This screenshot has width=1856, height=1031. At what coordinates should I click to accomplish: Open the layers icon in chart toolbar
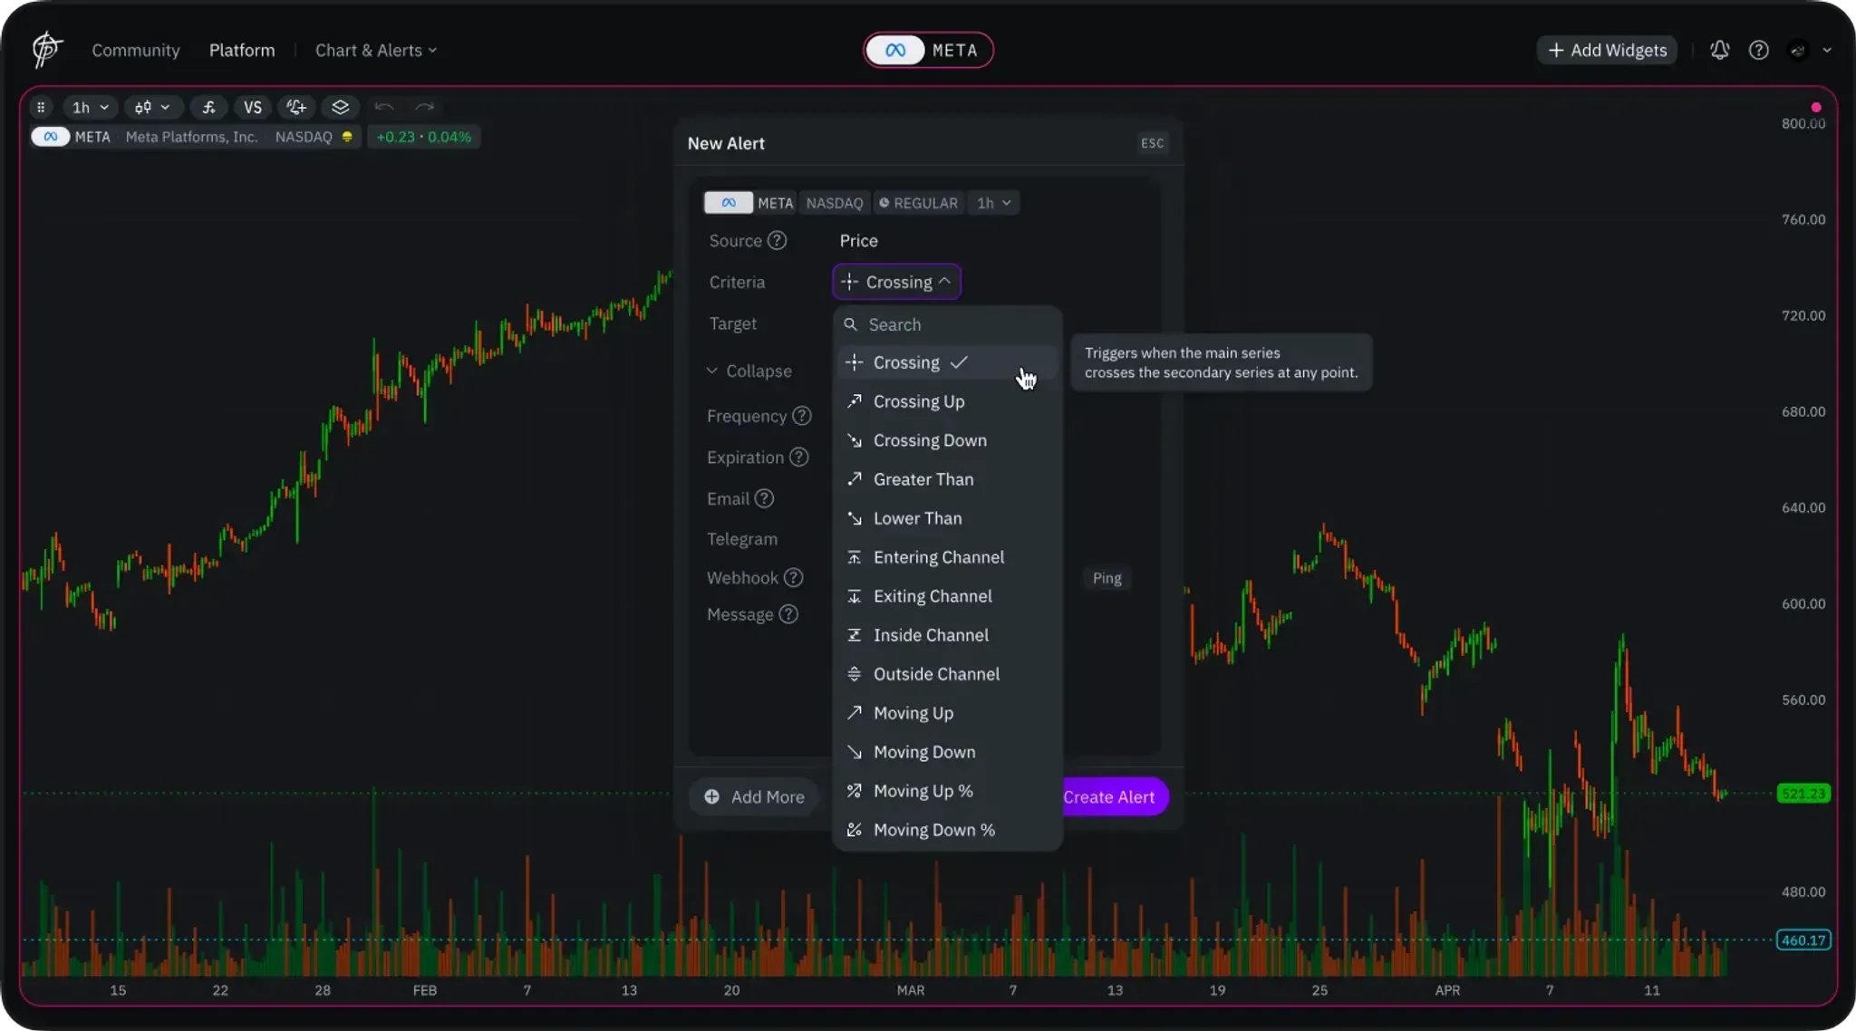340,107
